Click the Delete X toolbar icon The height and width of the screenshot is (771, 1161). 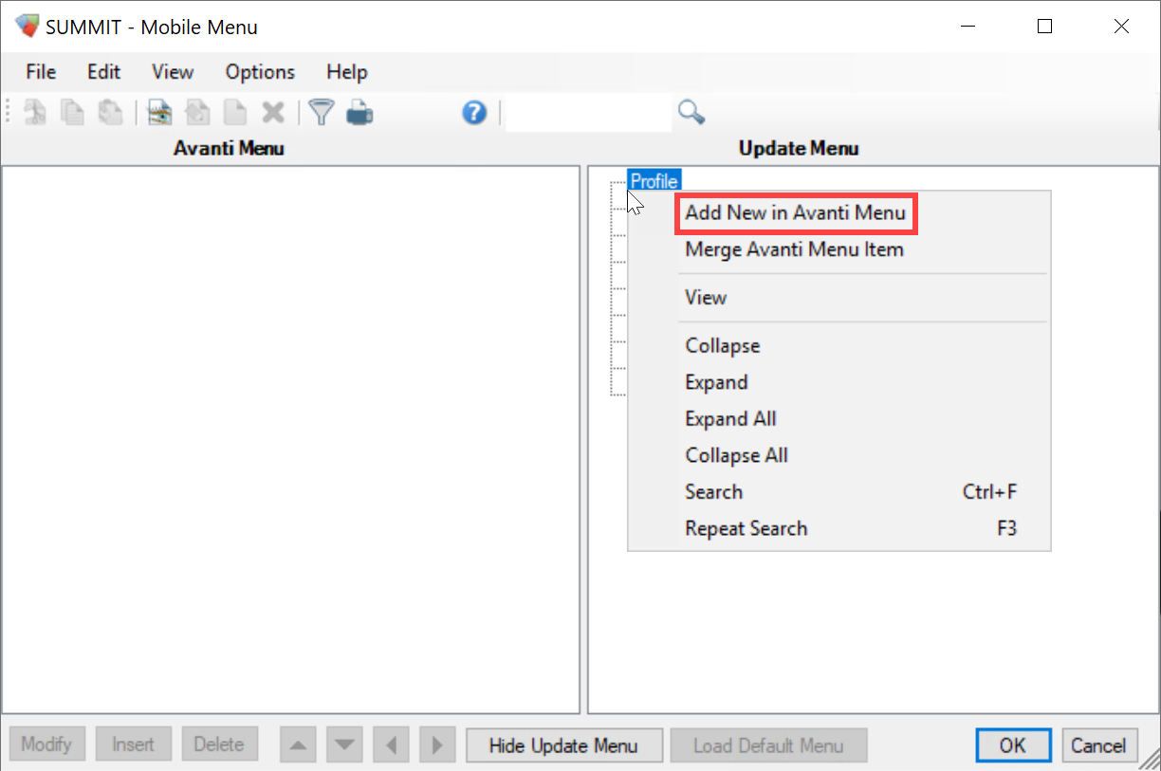pos(273,113)
